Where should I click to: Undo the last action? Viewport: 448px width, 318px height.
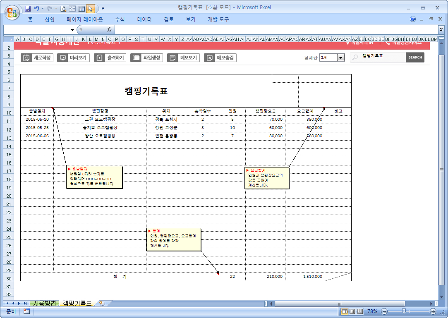click(x=36, y=9)
